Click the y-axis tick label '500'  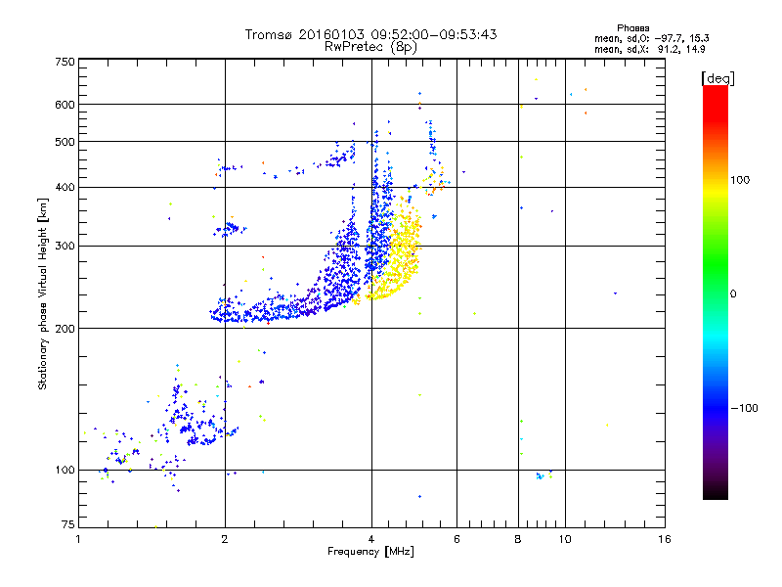click(65, 142)
